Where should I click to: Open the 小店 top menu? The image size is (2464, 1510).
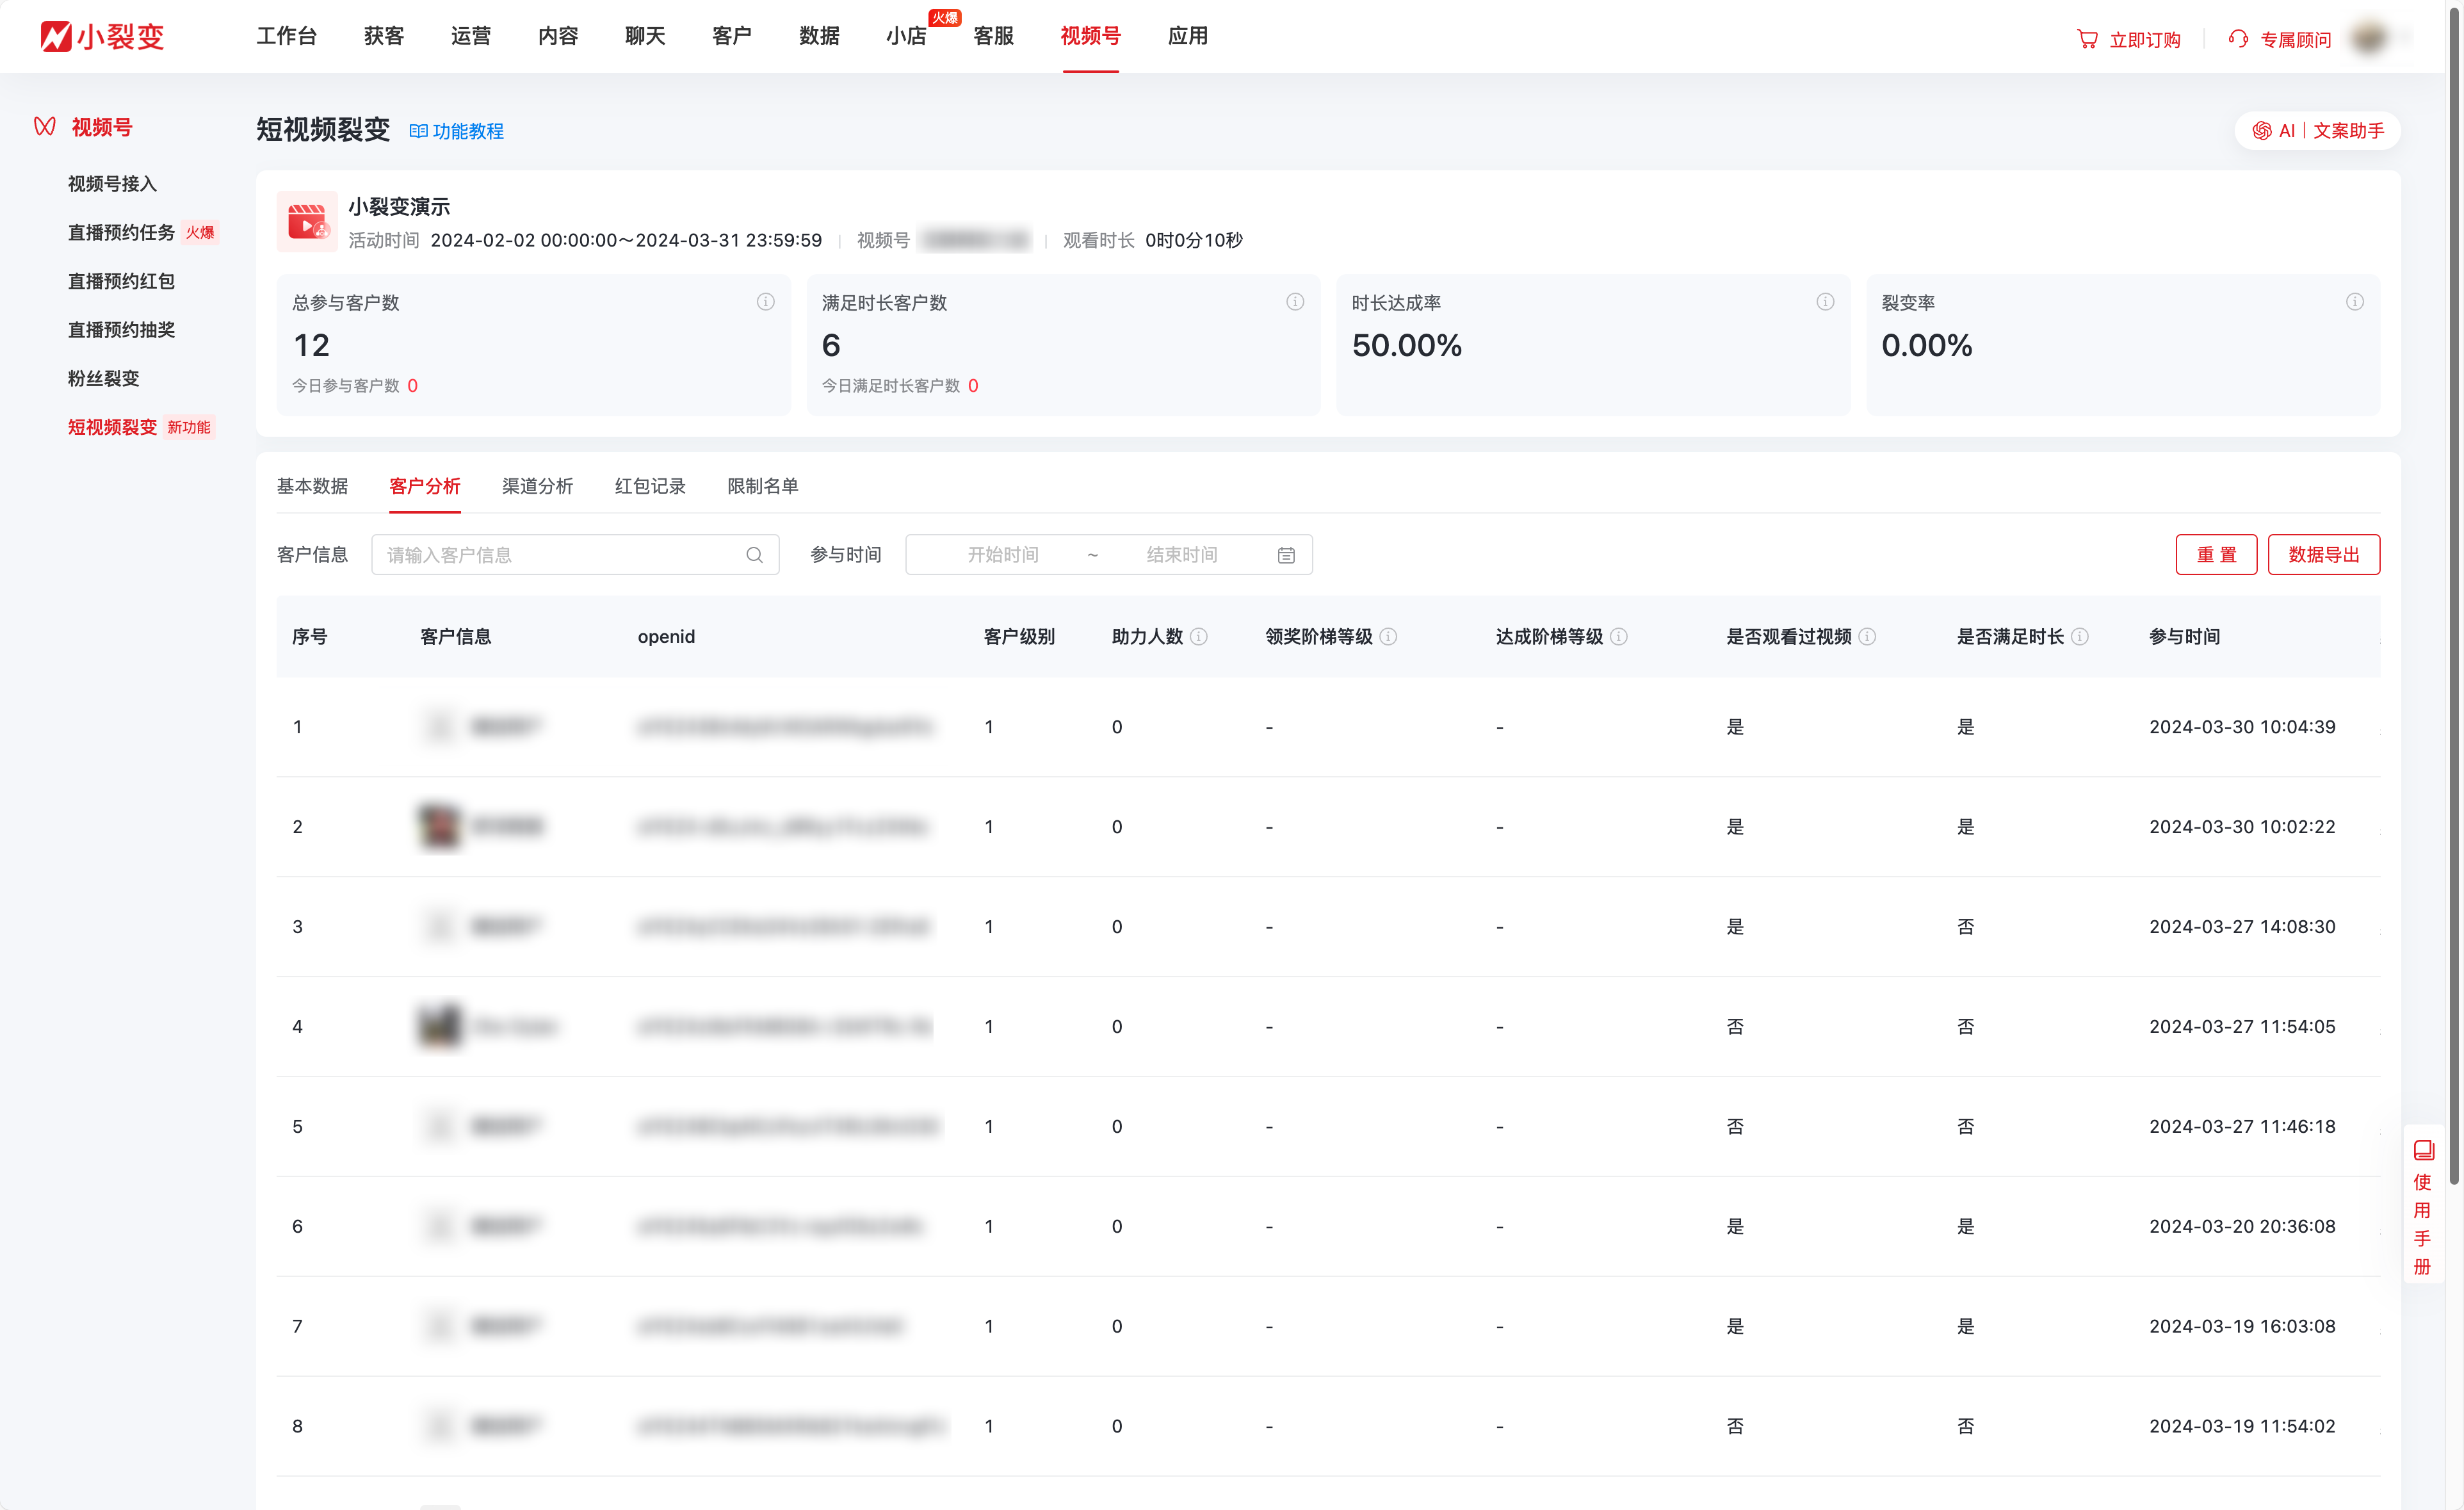(x=906, y=36)
